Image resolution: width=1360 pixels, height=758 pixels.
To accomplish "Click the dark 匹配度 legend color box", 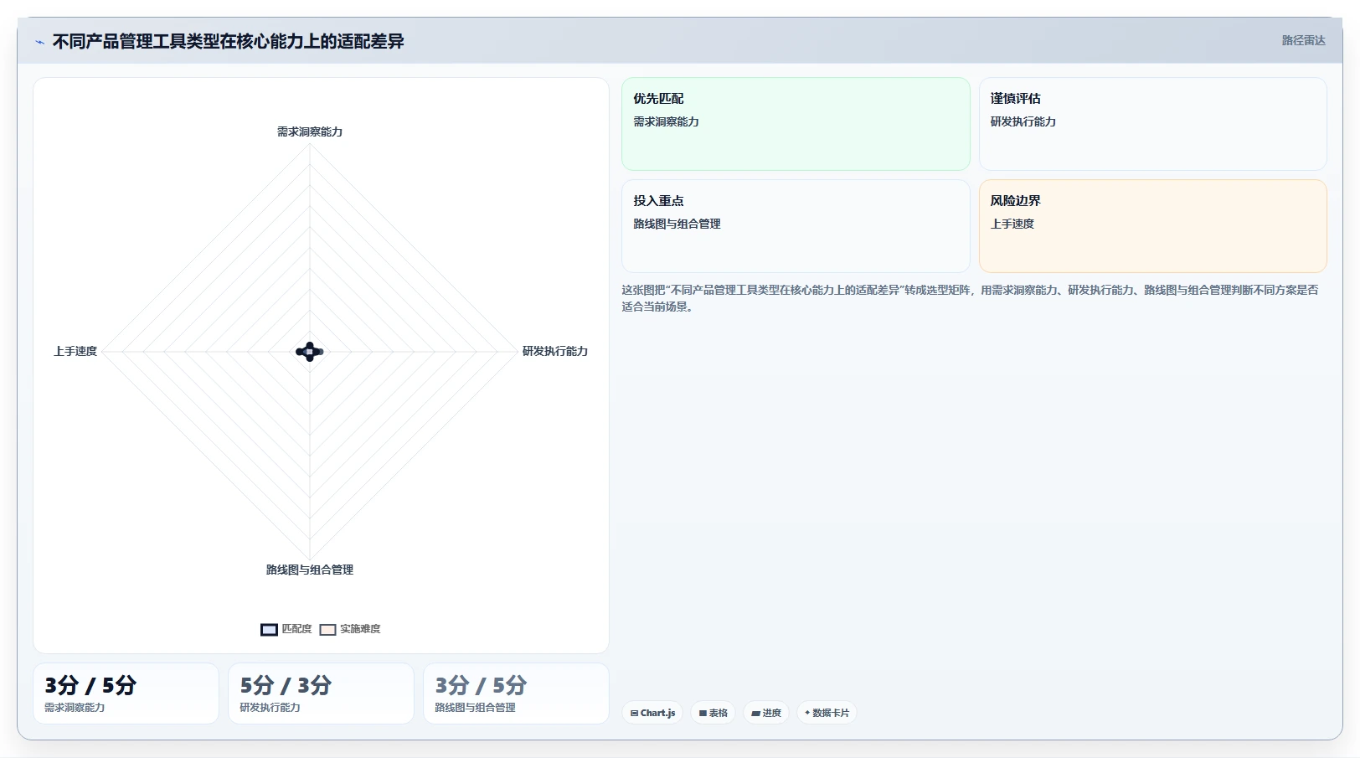I will point(269,630).
